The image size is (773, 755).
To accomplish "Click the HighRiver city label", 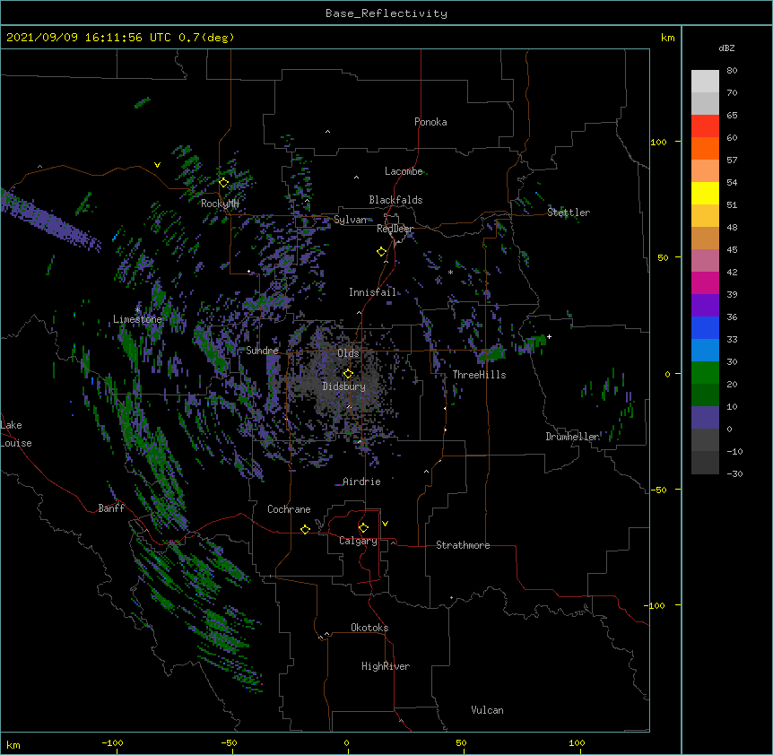I will 386,666.
